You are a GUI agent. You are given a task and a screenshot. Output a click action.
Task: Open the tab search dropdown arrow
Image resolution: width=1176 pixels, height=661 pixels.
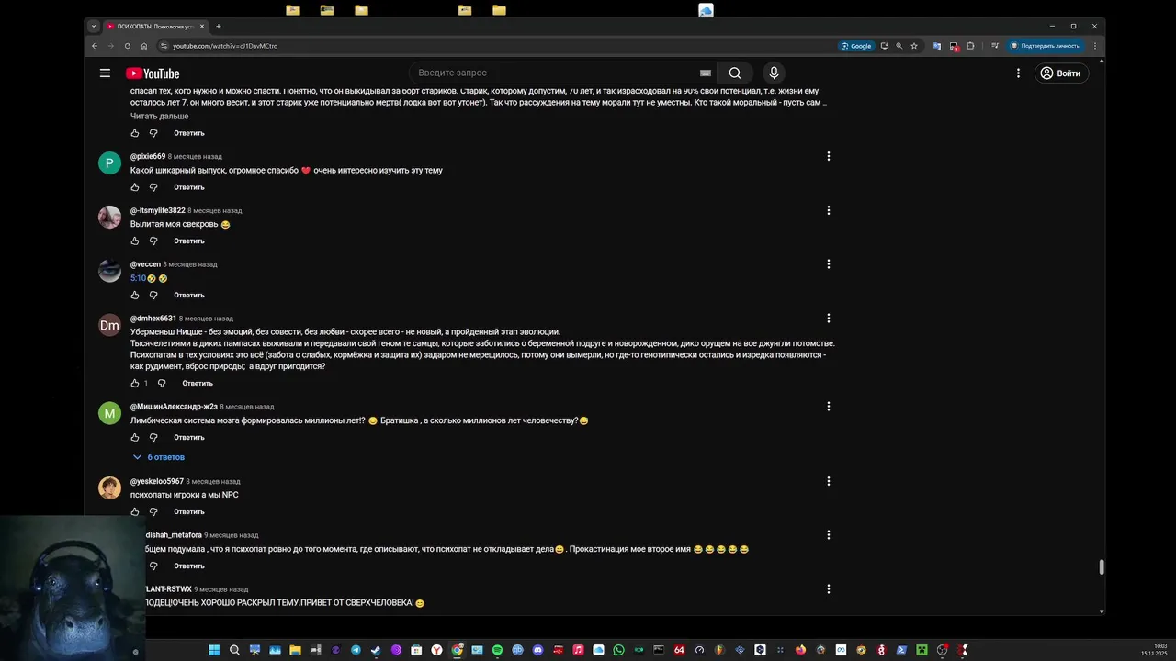[x=93, y=27]
